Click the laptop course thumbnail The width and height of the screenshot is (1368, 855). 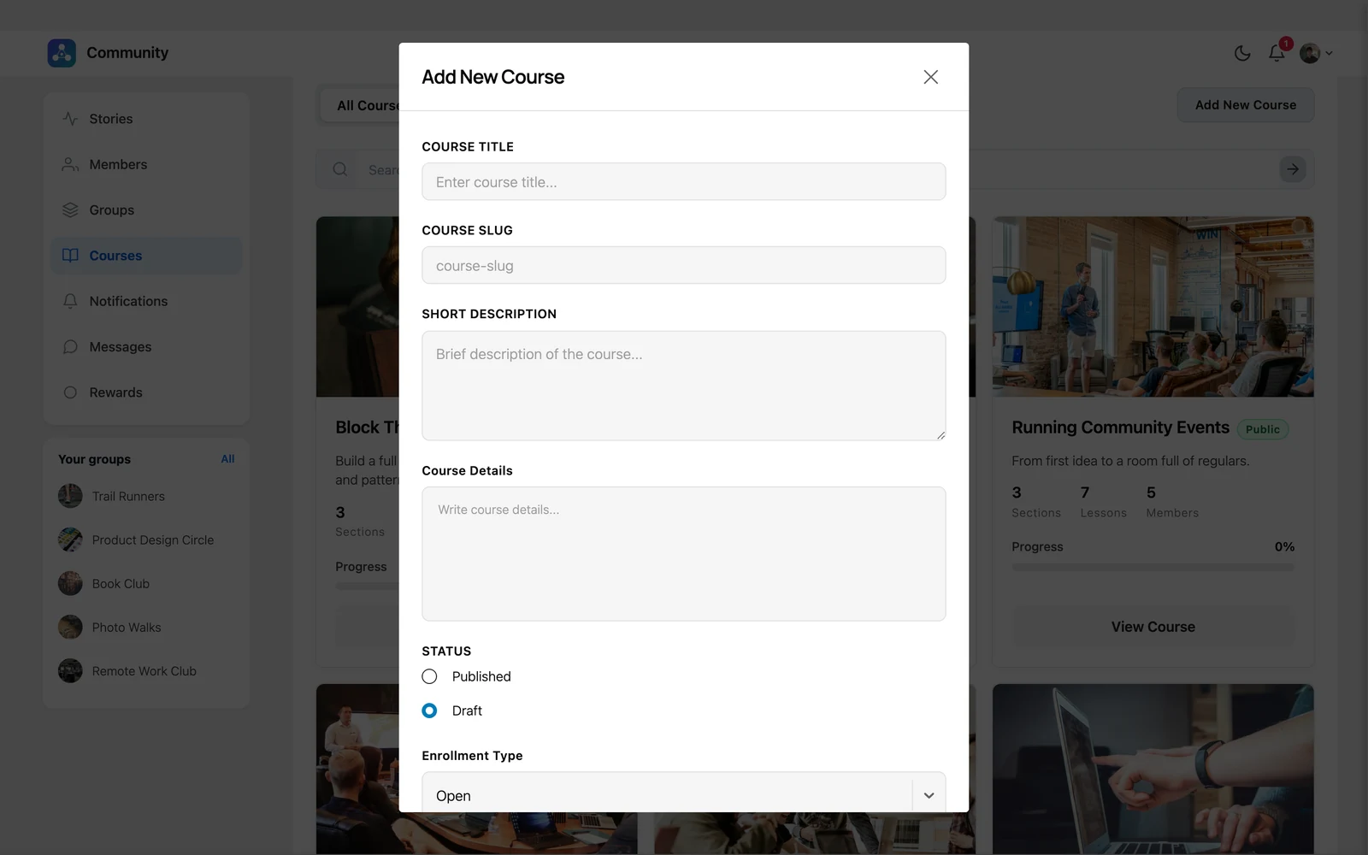1153,769
